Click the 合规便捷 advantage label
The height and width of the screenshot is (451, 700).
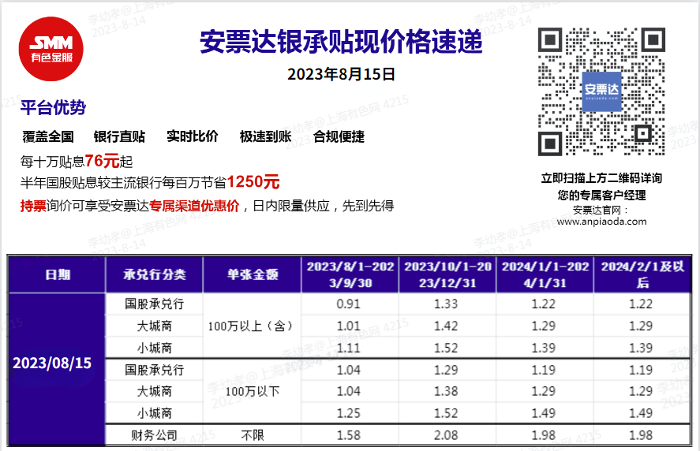[339, 136]
